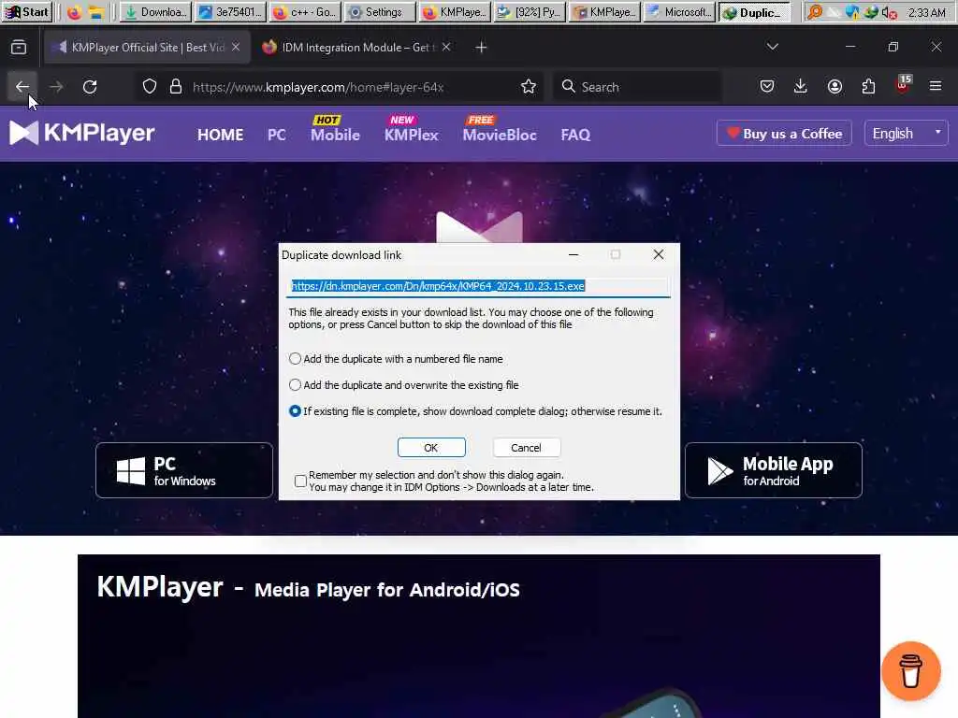Click the muted volume icon in tray
Image resolution: width=958 pixels, height=718 pixels.
pos(889,12)
